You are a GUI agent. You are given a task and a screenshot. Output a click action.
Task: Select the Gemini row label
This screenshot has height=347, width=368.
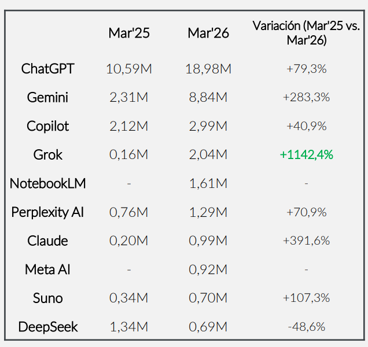click(x=47, y=97)
